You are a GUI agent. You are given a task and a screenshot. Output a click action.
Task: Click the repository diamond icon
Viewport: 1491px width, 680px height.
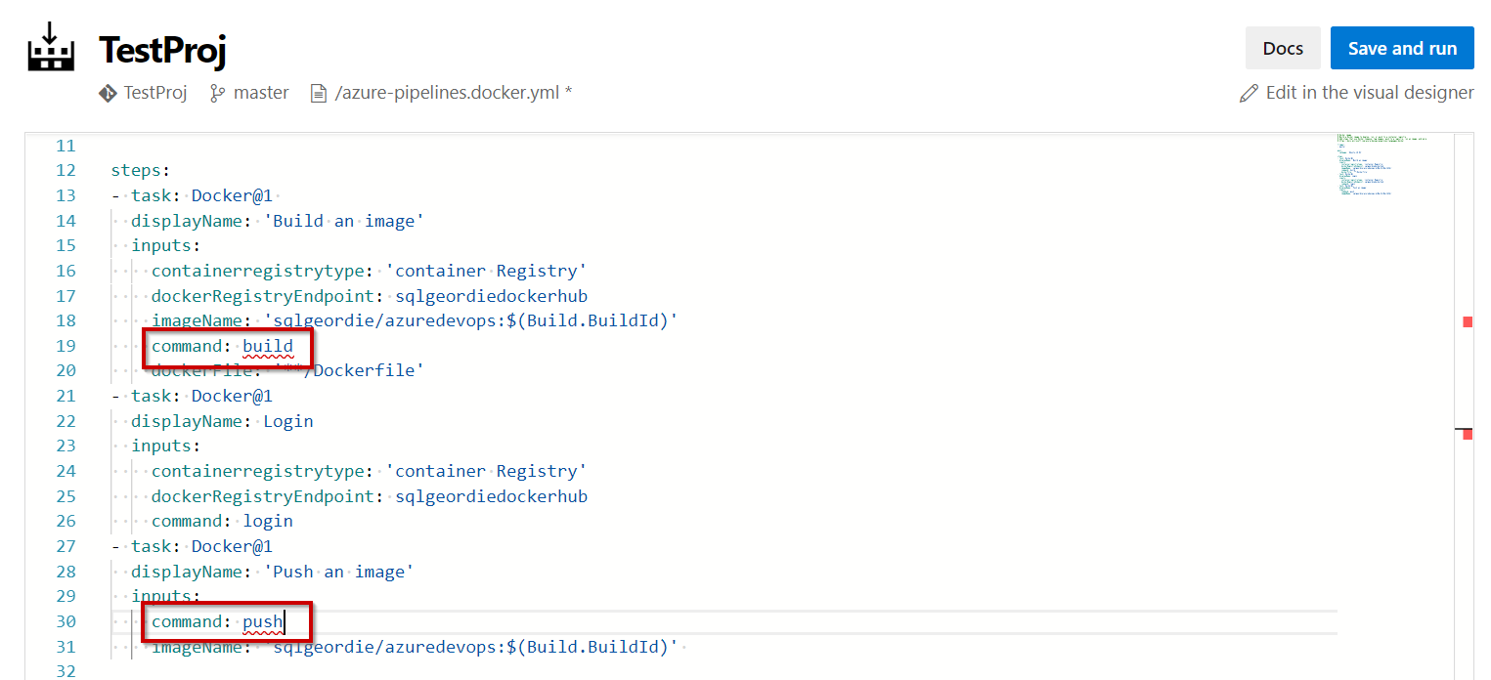tap(108, 93)
